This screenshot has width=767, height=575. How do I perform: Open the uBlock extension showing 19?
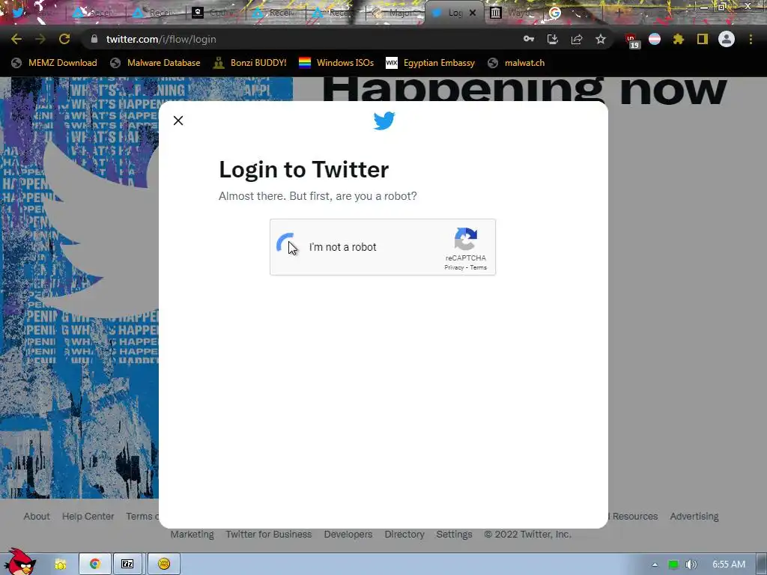pyautogui.click(x=631, y=40)
